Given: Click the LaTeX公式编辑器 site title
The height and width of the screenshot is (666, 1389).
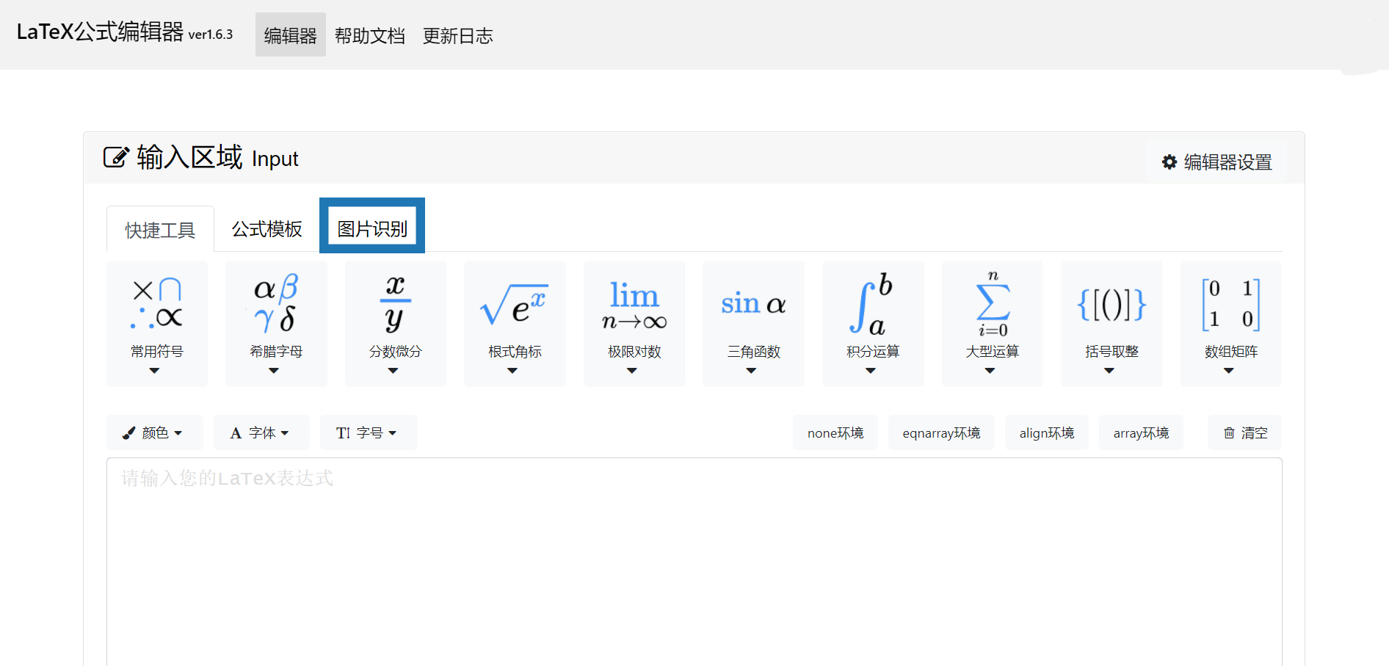Looking at the screenshot, I should 100,32.
